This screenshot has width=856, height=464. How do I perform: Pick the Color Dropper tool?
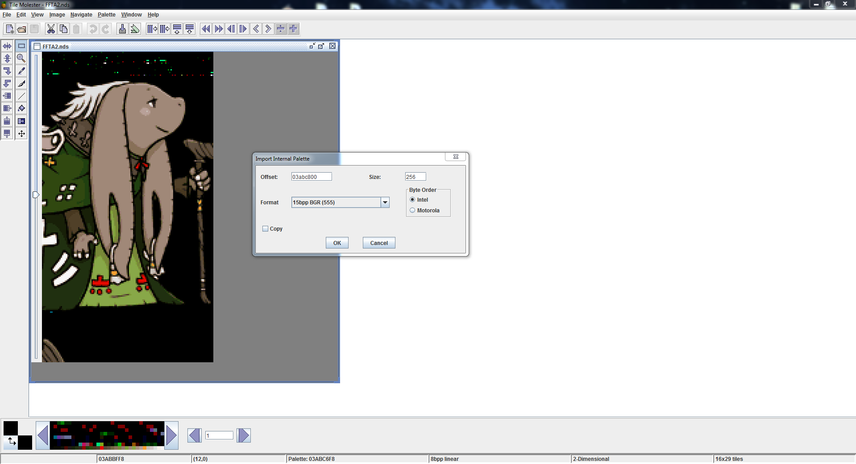click(21, 71)
